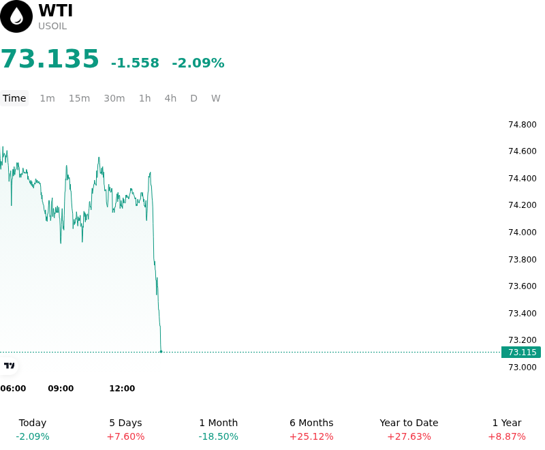This screenshot has width=545, height=450.
Task: Choose the 4h interval
Action: coord(170,98)
